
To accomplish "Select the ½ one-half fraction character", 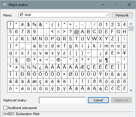I will pos(28,67).
